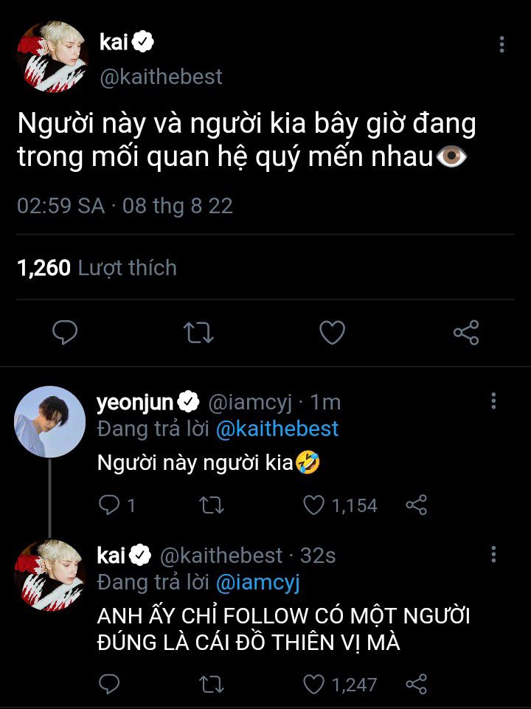Like kai's main tweet
The width and height of the screenshot is (531, 709).
click(x=332, y=333)
